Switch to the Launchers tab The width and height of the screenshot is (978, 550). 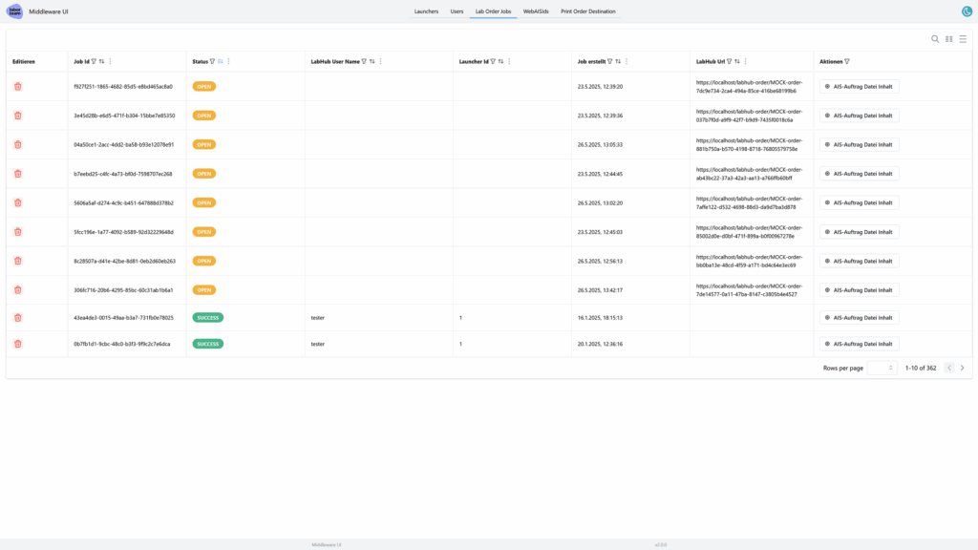(x=426, y=11)
